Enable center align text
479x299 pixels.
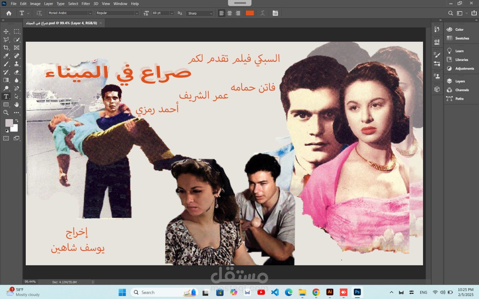click(230, 13)
